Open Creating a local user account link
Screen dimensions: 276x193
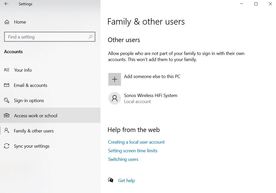136,142
